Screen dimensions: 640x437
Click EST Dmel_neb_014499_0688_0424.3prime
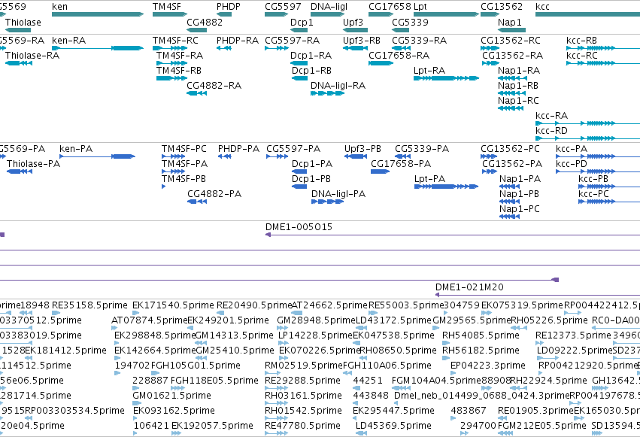coord(481,396)
